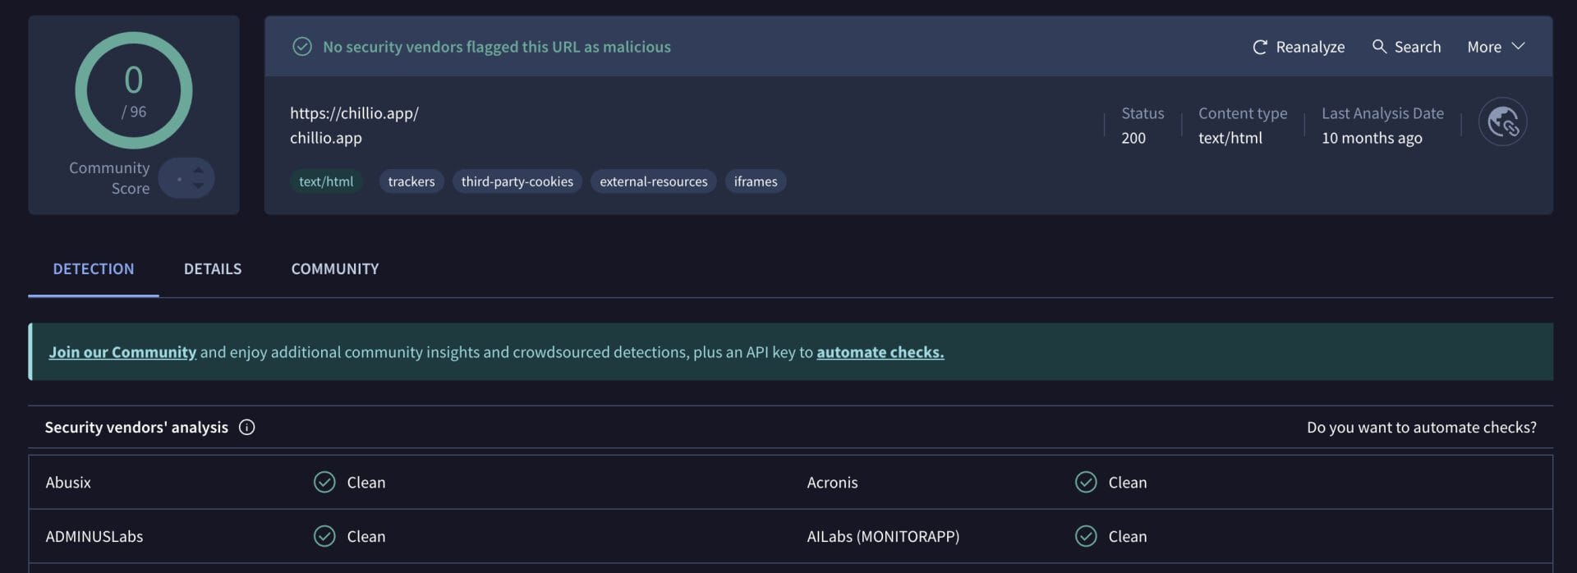Upvote the community score arrow
Image resolution: width=1577 pixels, height=573 pixels.
point(198,170)
